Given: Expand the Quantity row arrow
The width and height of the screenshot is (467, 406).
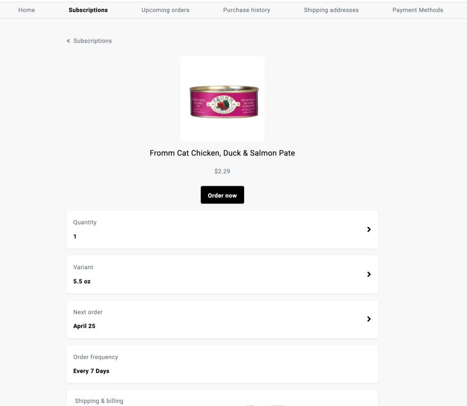Looking at the screenshot, I should (369, 229).
